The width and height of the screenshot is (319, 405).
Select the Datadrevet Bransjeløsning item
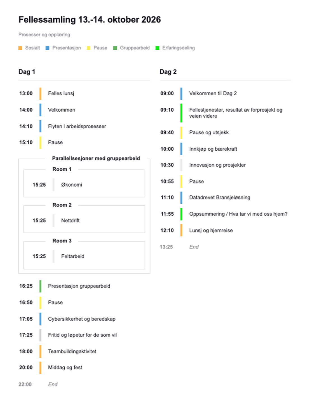pos(220,197)
